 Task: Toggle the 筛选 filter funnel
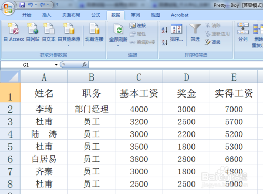(x=195, y=32)
